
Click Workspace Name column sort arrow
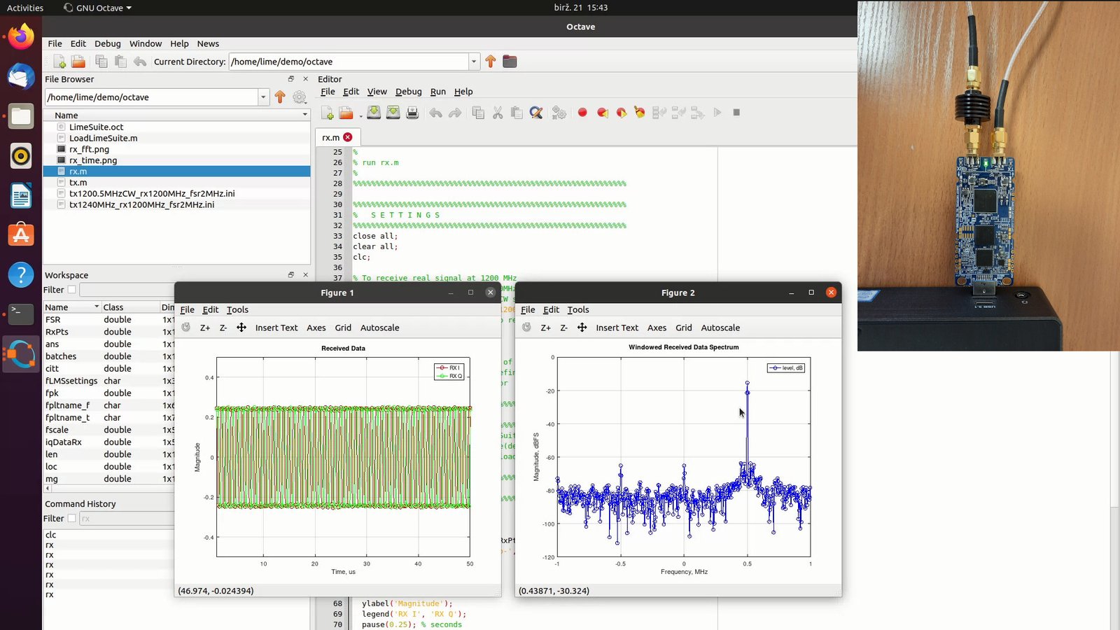tap(97, 307)
